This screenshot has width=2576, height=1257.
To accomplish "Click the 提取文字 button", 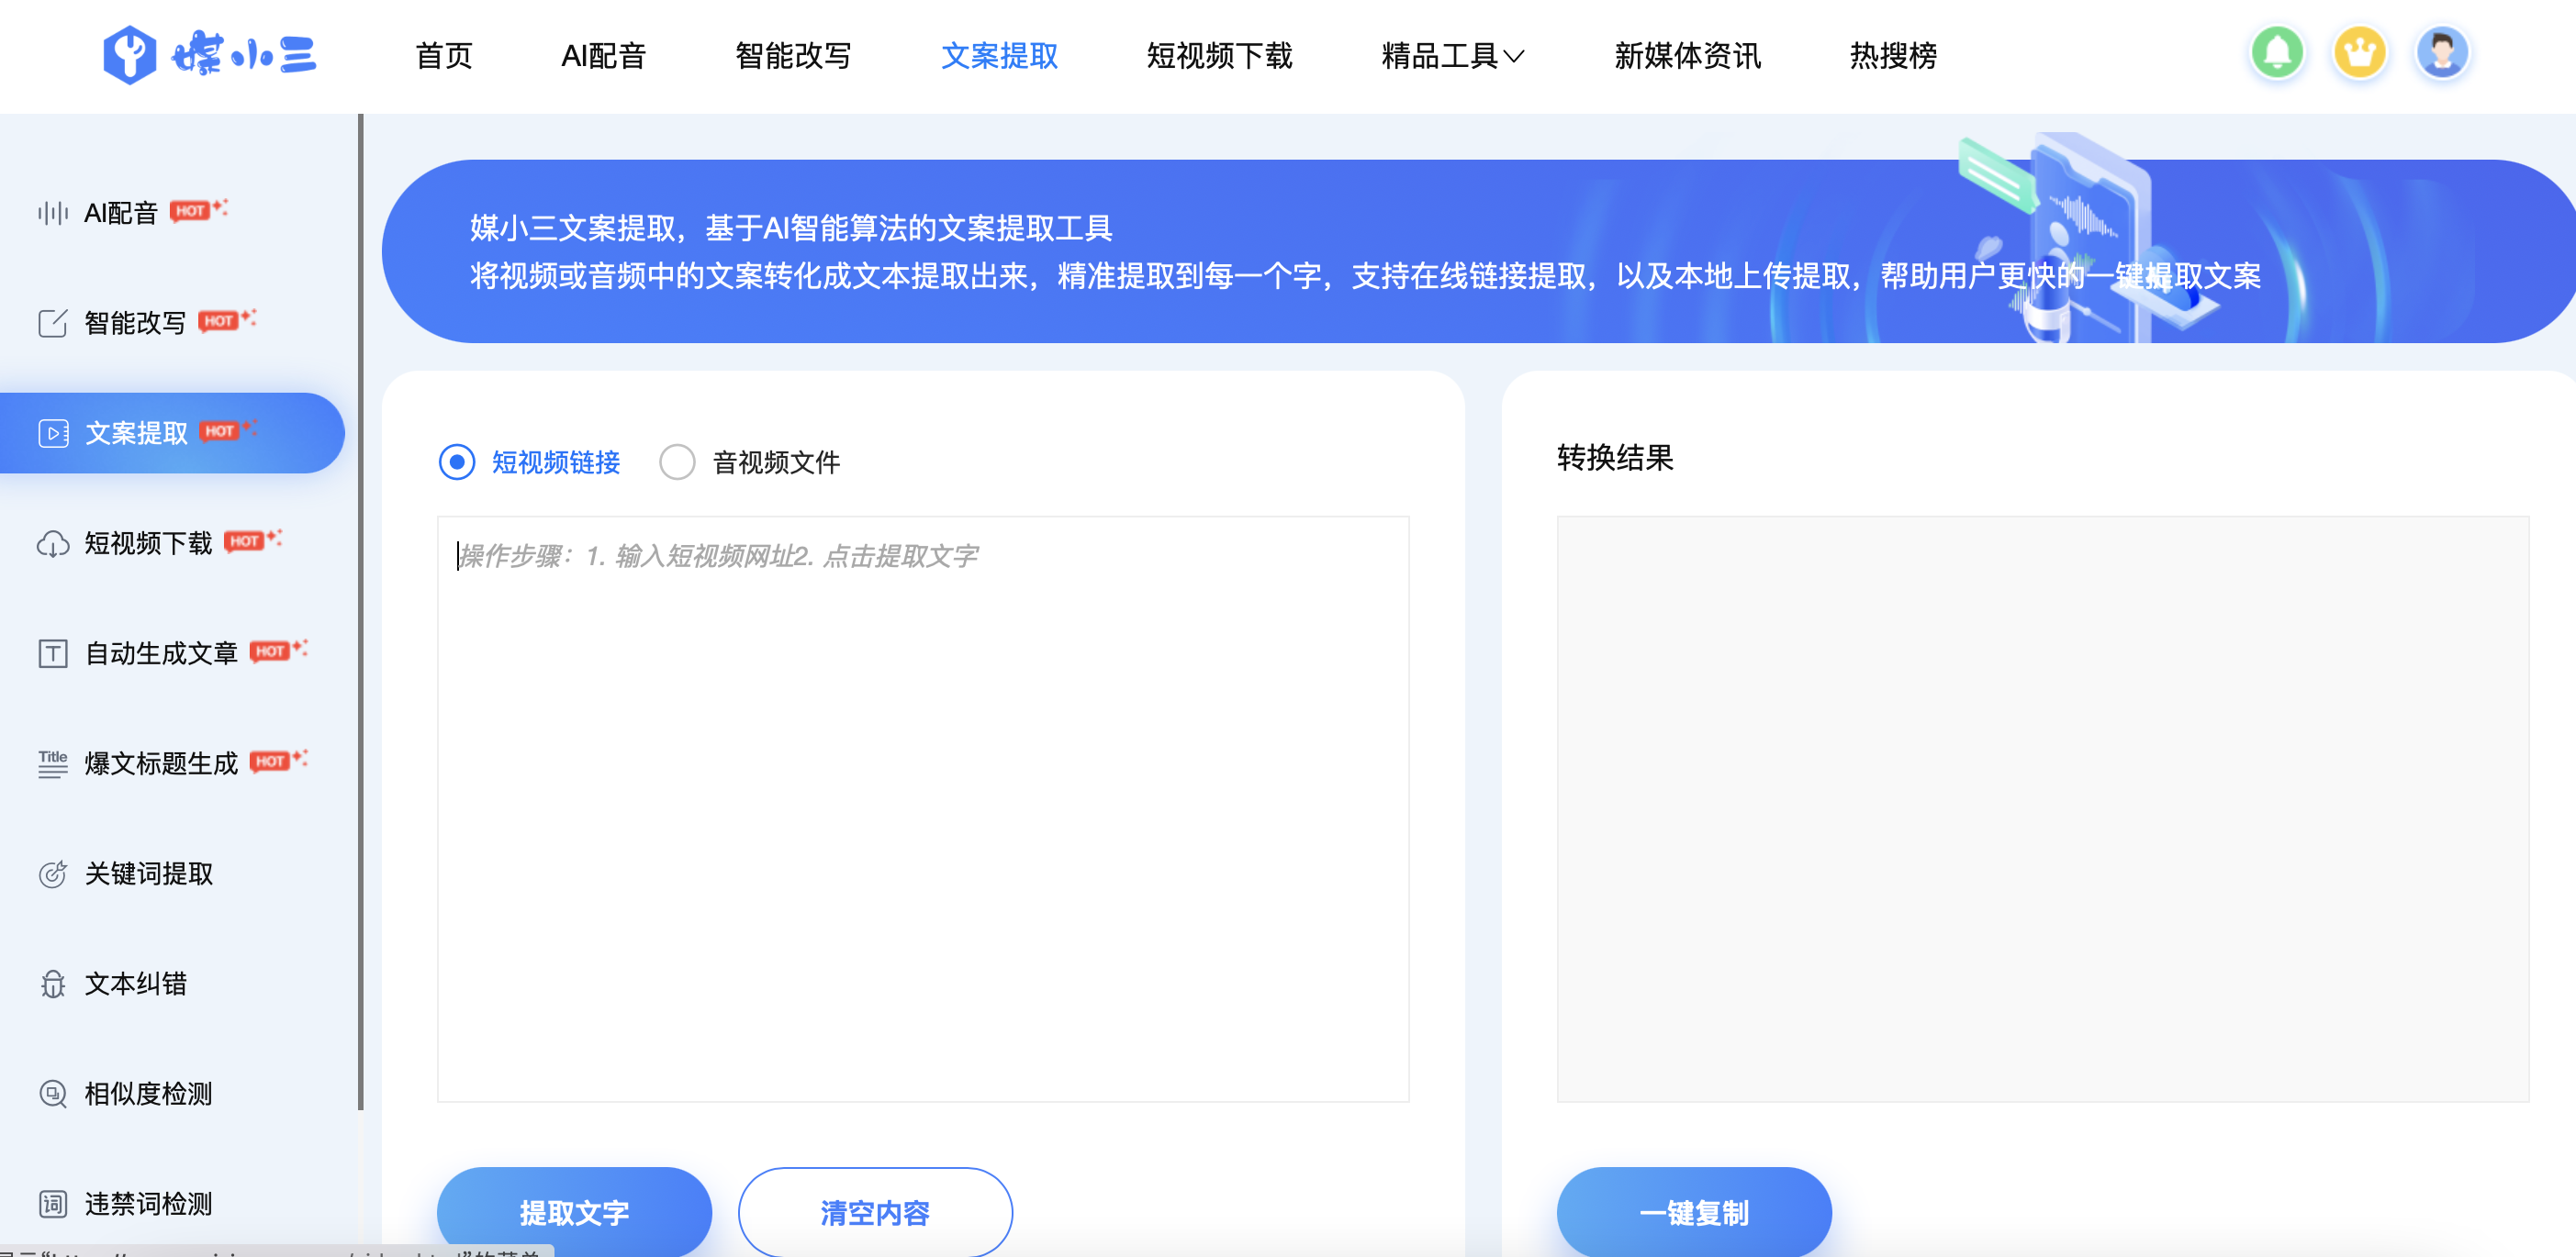I will [574, 1212].
